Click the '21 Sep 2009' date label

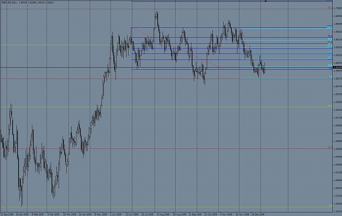[195, 214]
